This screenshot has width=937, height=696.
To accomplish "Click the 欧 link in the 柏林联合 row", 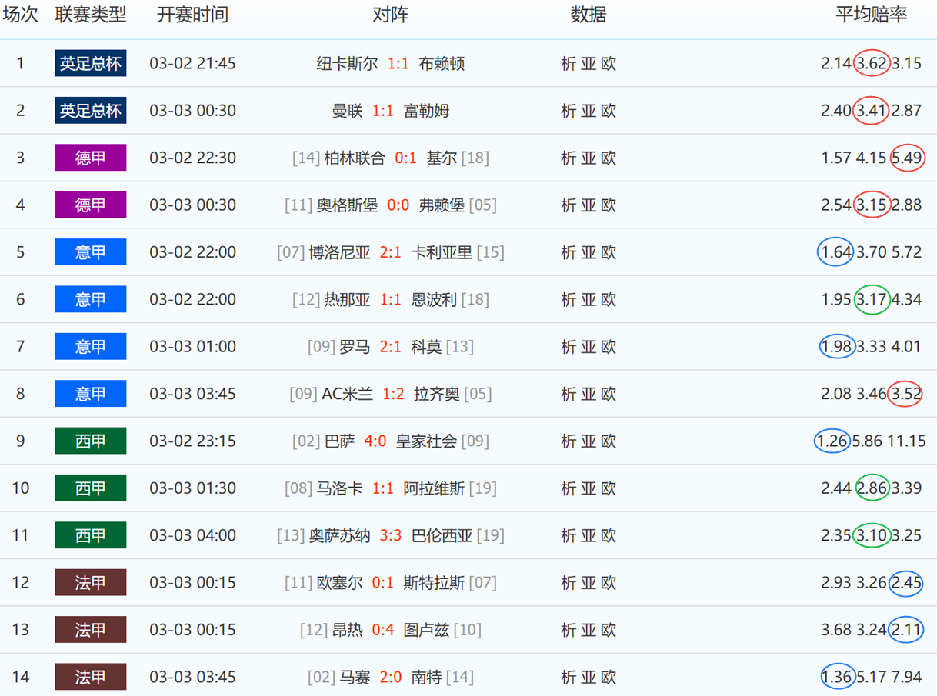I will (609, 158).
